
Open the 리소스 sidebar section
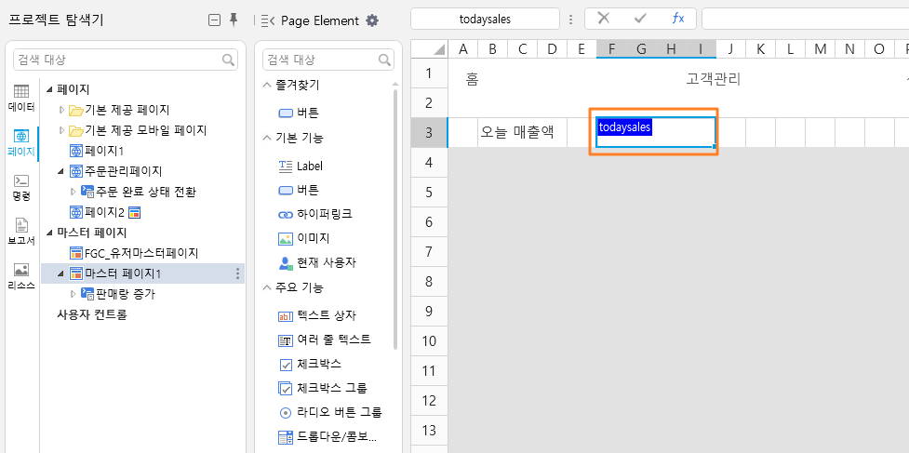(21, 277)
